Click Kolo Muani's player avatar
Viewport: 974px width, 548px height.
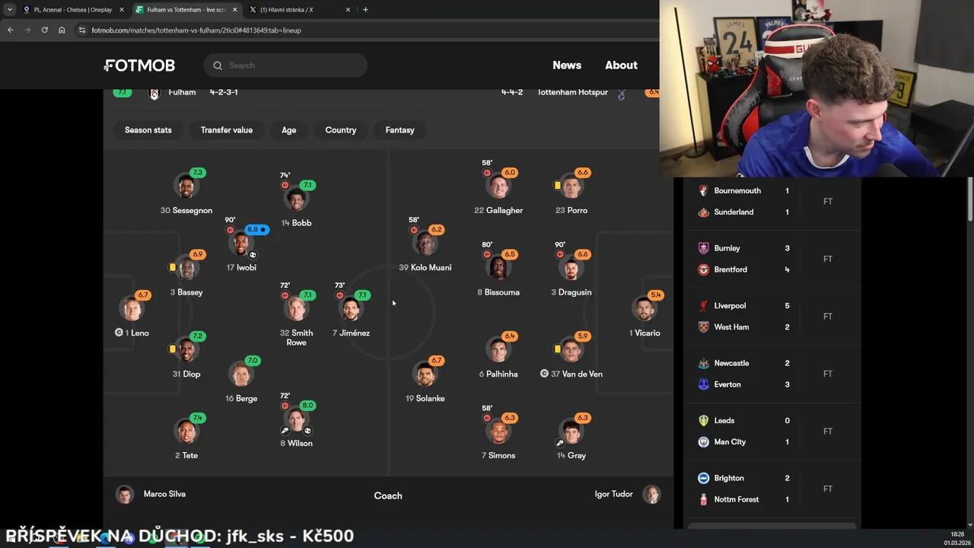pyautogui.click(x=425, y=244)
